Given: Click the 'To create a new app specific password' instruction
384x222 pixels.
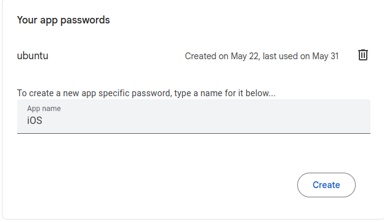Looking at the screenshot, I should [94, 93].
